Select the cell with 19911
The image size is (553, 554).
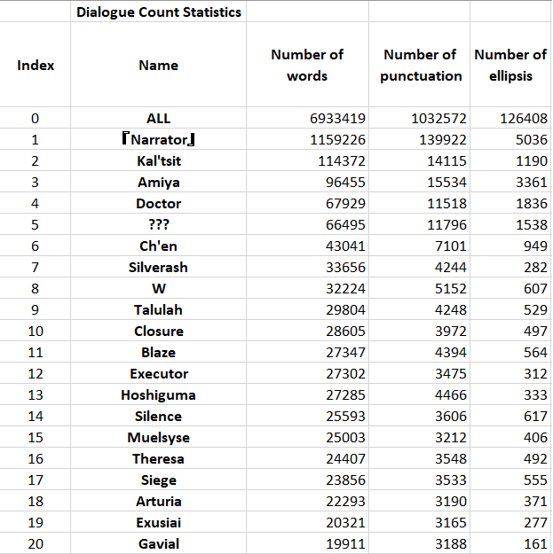(307, 543)
